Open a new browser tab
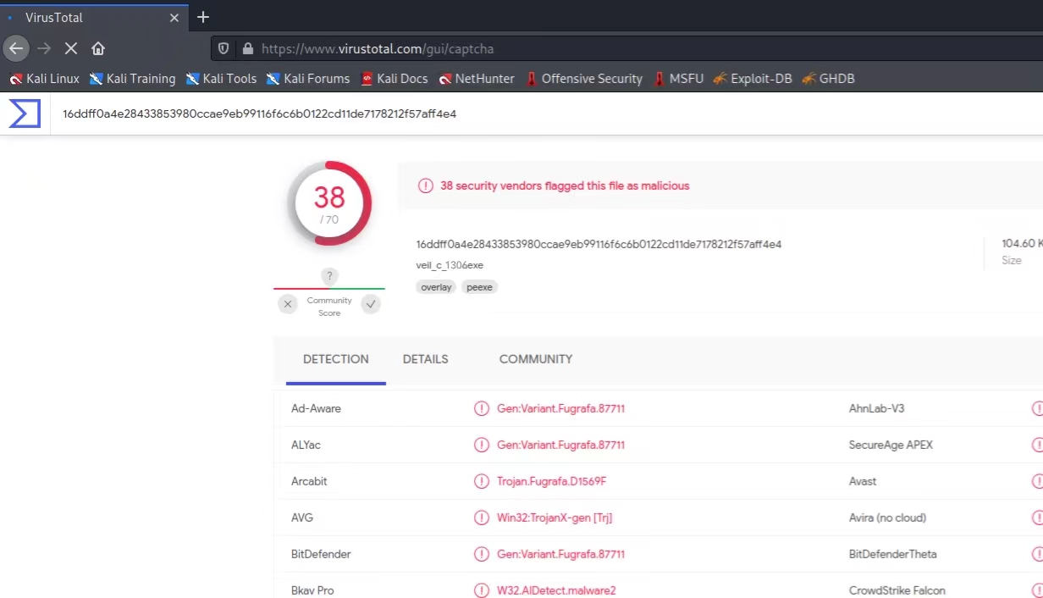1043x598 pixels. (203, 17)
